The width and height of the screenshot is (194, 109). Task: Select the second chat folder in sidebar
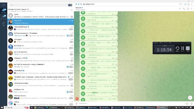[4, 17]
